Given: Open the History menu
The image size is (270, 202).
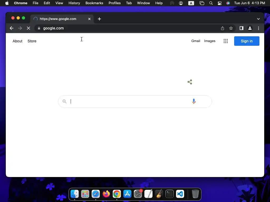Looking at the screenshot, I should click(74, 3).
